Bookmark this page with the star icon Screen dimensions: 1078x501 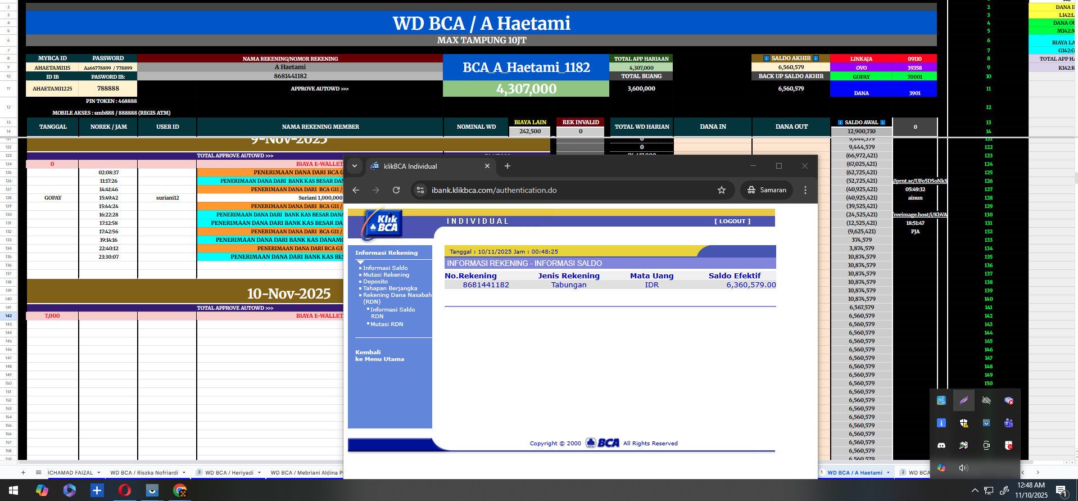pyautogui.click(x=722, y=190)
